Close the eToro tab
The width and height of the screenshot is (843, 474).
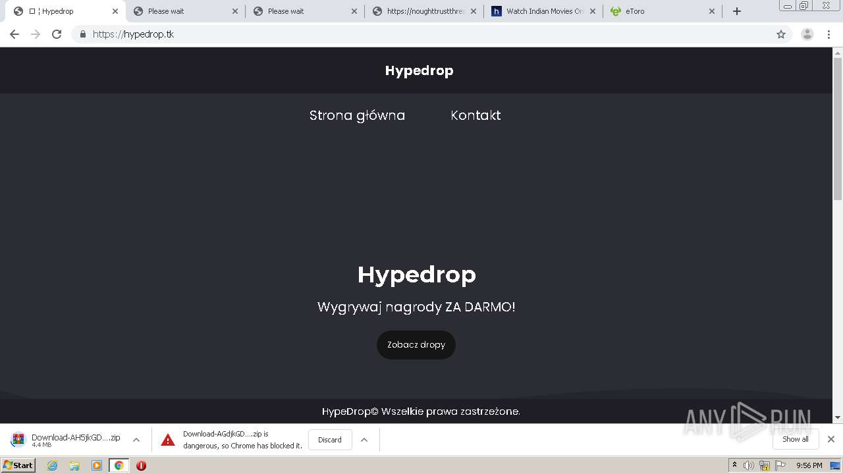pos(711,11)
